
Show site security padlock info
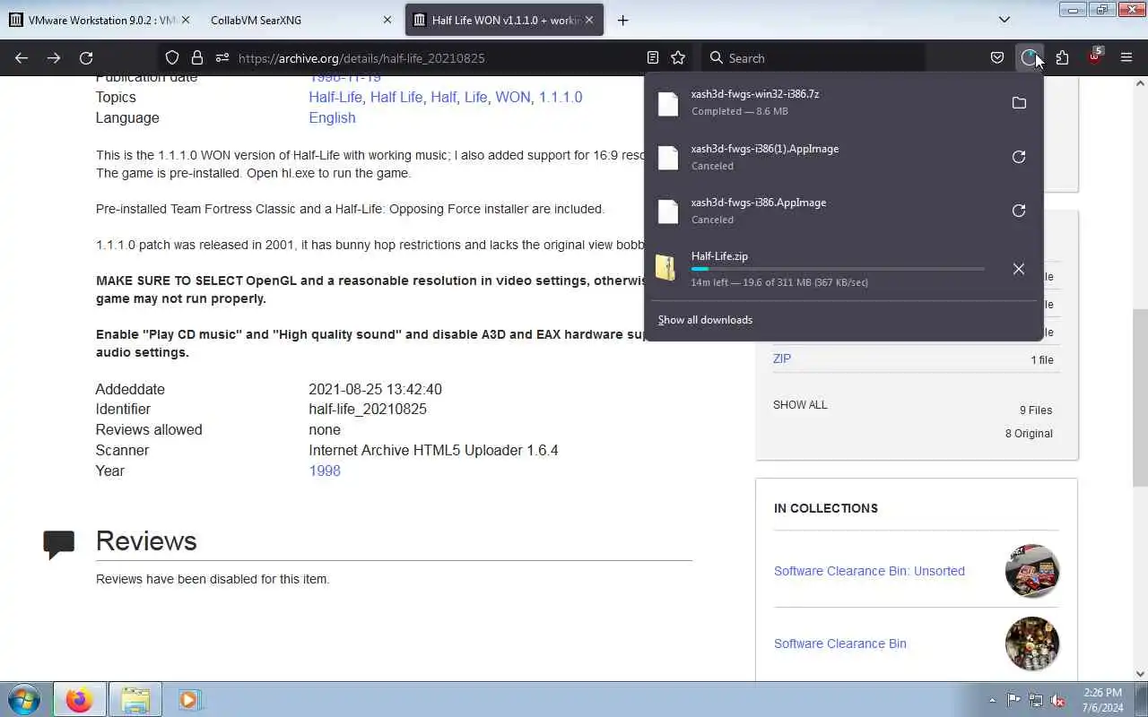pyautogui.click(x=197, y=58)
